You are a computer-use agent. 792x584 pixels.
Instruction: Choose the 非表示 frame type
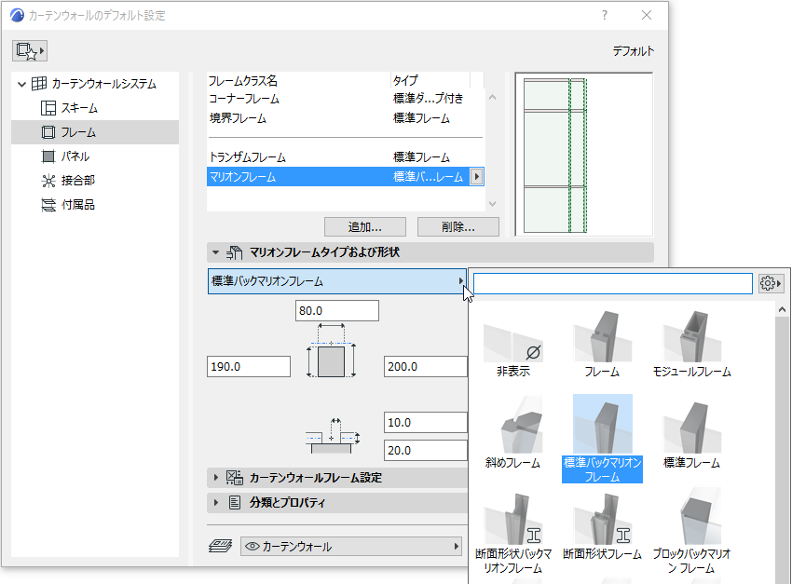coord(513,345)
